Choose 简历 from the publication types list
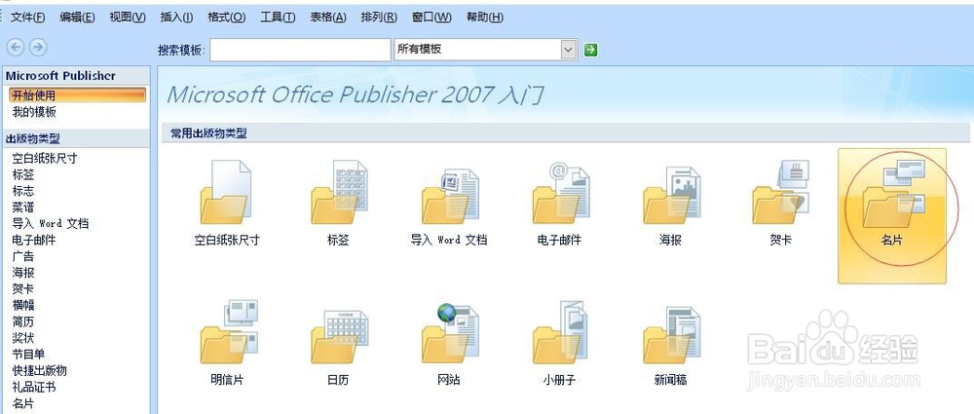The image size is (974, 414). 23,321
